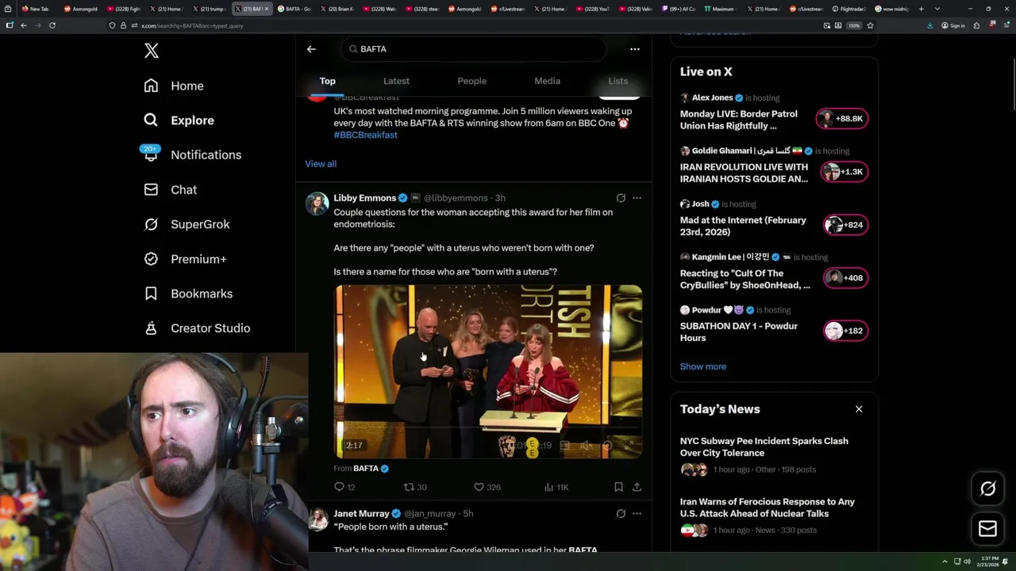This screenshot has height=571, width=1016.
Task: Open Bookmarks in the sidebar
Action: click(x=189, y=293)
